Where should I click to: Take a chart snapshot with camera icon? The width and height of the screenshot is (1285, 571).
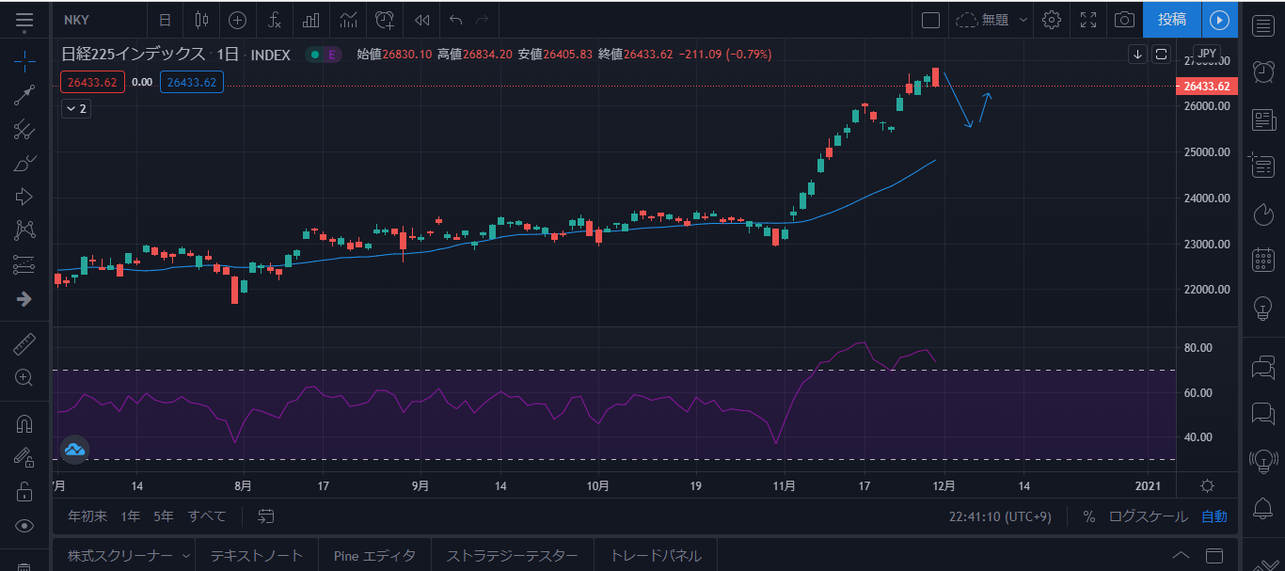(1124, 20)
